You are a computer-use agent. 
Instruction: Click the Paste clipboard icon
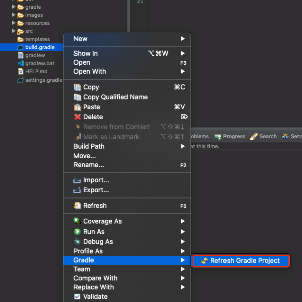pyautogui.click(x=78, y=107)
